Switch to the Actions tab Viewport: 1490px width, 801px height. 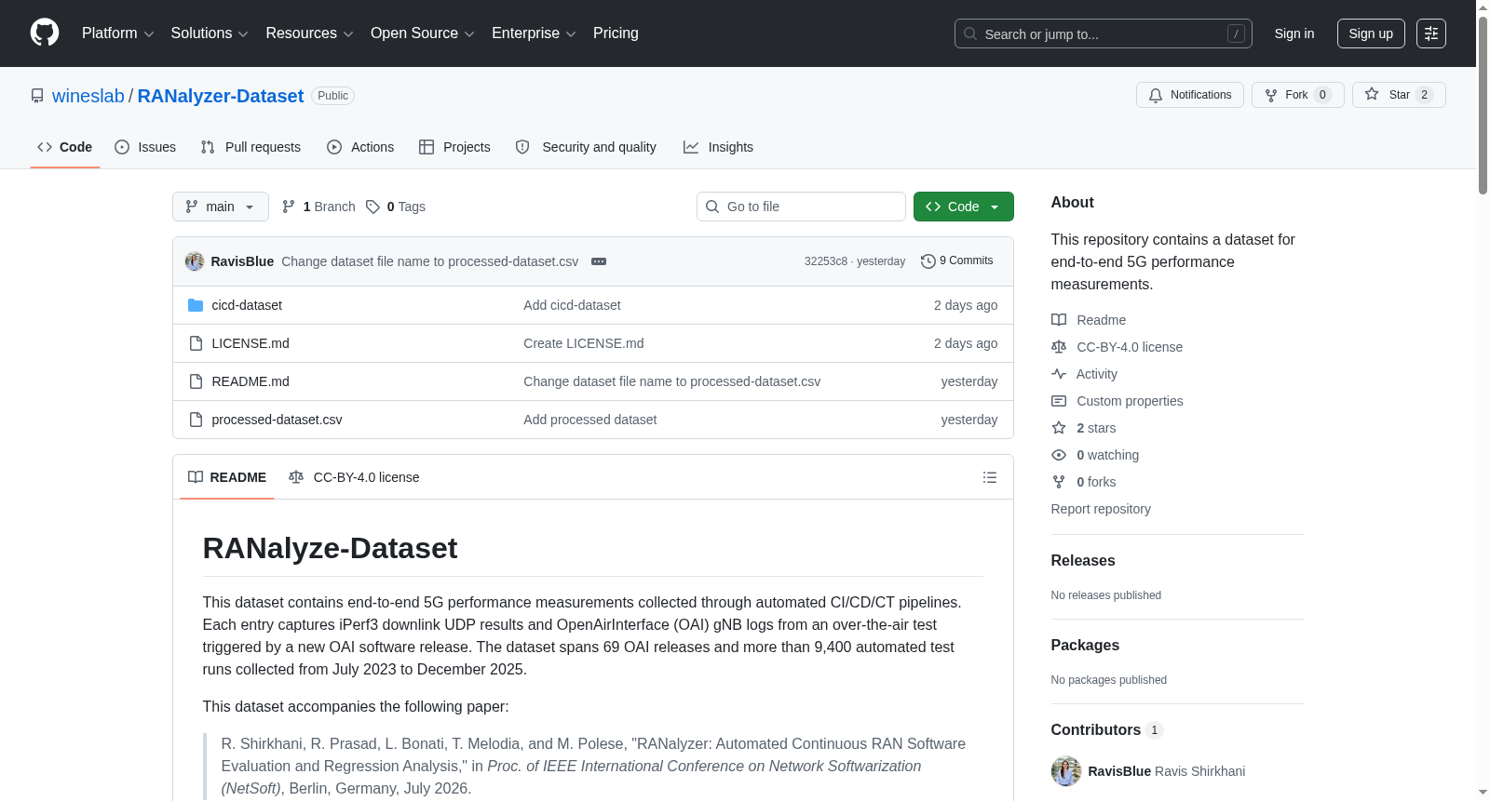(360, 147)
